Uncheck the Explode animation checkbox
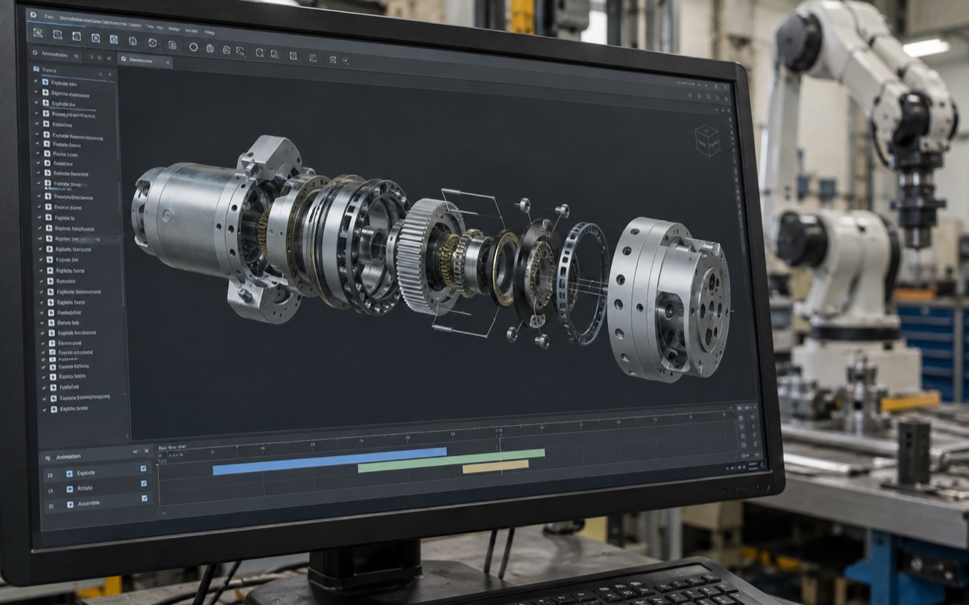Image resolution: width=969 pixels, height=605 pixels. pyautogui.click(x=144, y=469)
